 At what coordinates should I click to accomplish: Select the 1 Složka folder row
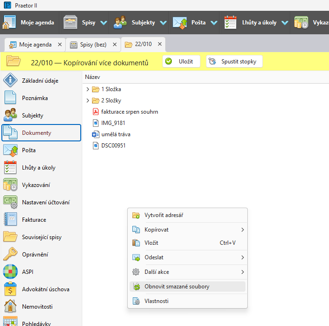(107, 89)
